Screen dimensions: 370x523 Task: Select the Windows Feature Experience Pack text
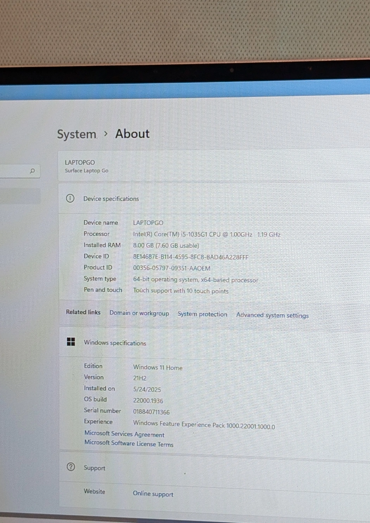[x=204, y=425]
